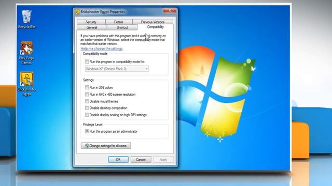Open the Shortcut tab
Image resolution: width=332 pixels, height=186 pixels.
tap(122, 27)
